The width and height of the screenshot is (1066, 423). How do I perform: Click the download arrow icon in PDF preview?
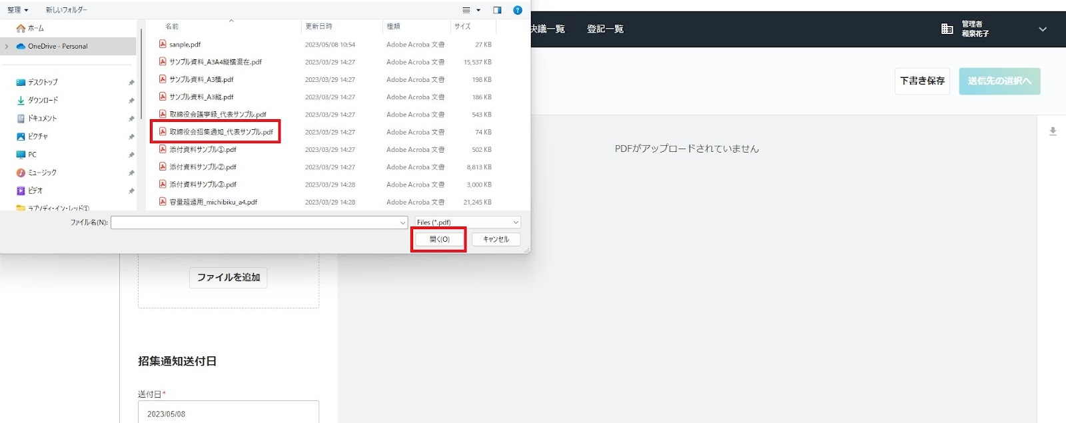pos(1053,131)
